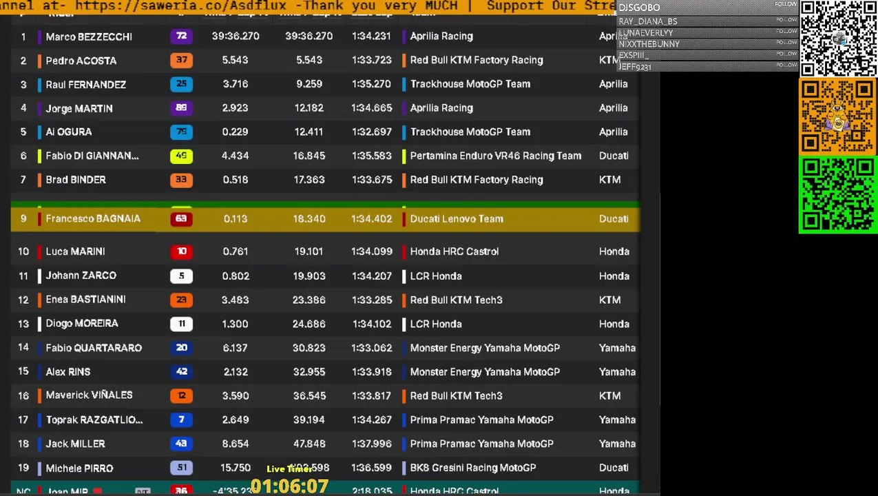Click Razgatlioglu's number 7 badge

(182, 420)
